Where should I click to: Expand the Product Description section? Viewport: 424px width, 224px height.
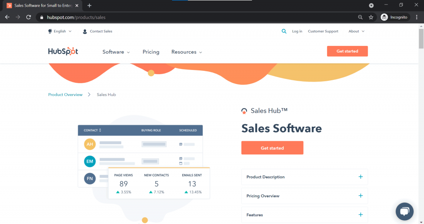pyautogui.click(x=304, y=177)
